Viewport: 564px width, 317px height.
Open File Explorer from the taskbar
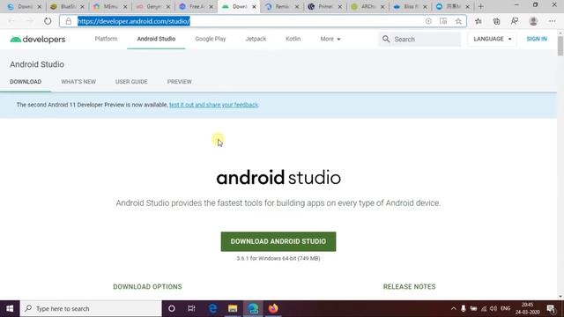pos(233,308)
